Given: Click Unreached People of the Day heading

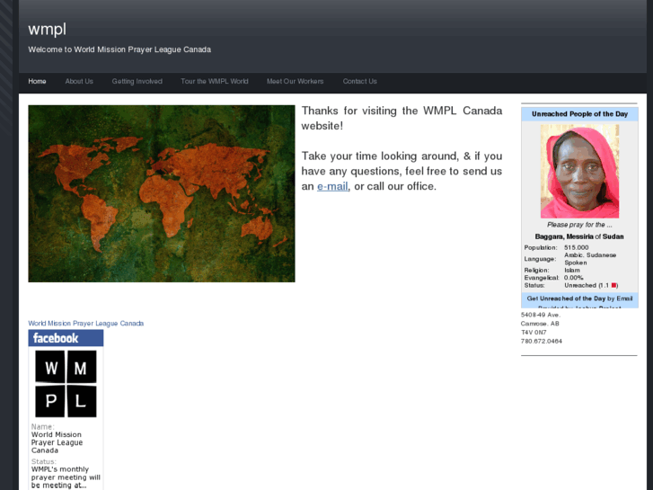Looking at the screenshot, I should (579, 114).
